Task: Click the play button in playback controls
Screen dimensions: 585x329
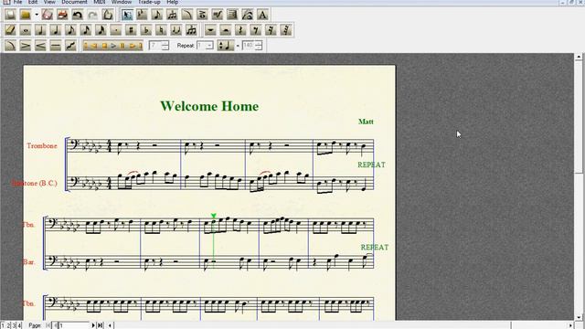Action: pyautogui.click(x=113, y=46)
